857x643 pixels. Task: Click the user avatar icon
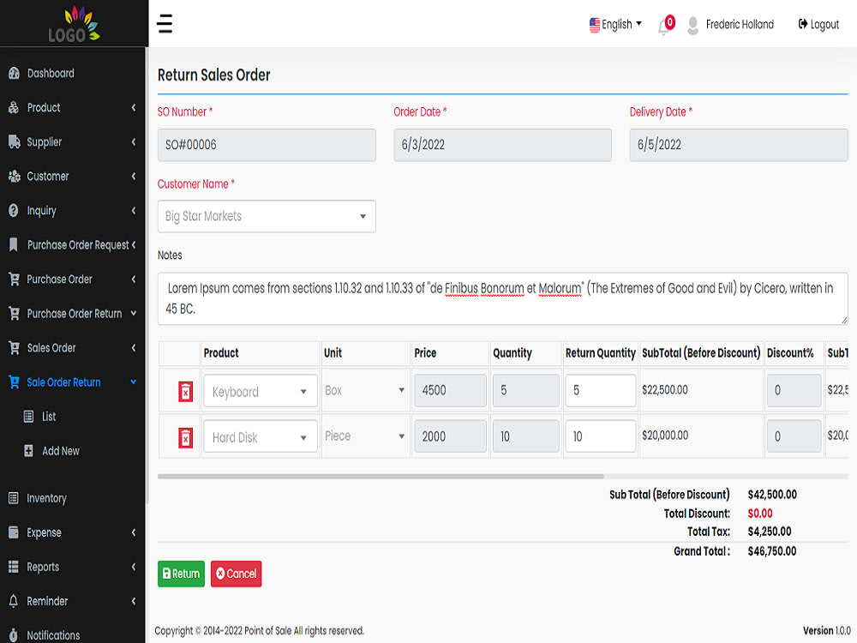692,25
